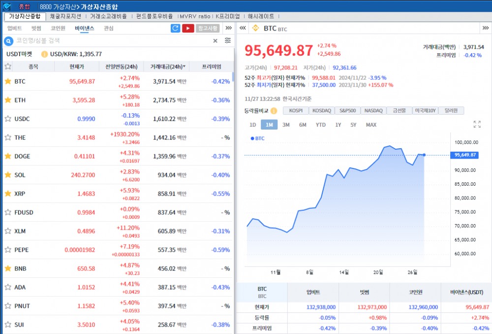
Task: Compare BTC with NASDAQ
Action: coord(373,111)
